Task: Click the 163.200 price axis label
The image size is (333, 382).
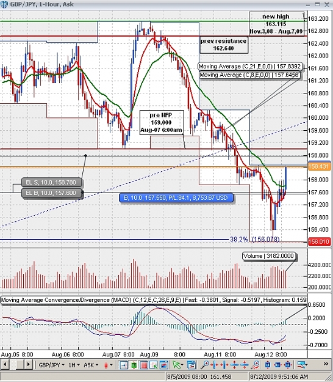Action: click(318, 18)
